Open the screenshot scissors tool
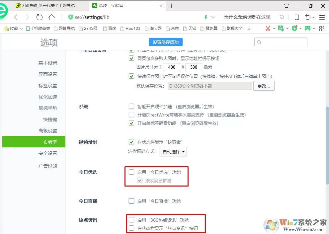This screenshot has height=234, width=329. [x=268, y=28]
